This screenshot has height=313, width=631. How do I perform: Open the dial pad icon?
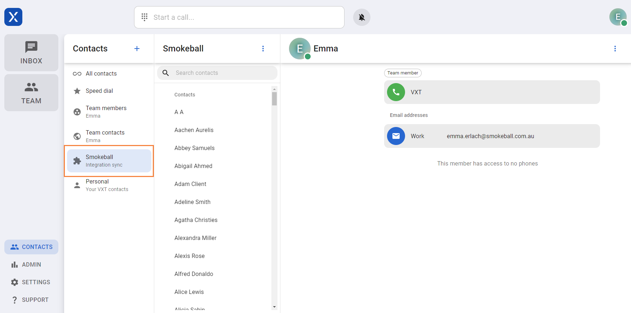coord(145,17)
